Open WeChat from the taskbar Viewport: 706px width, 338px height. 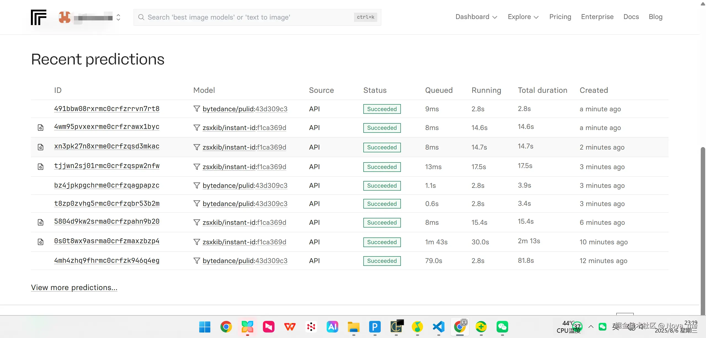(x=502, y=327)
